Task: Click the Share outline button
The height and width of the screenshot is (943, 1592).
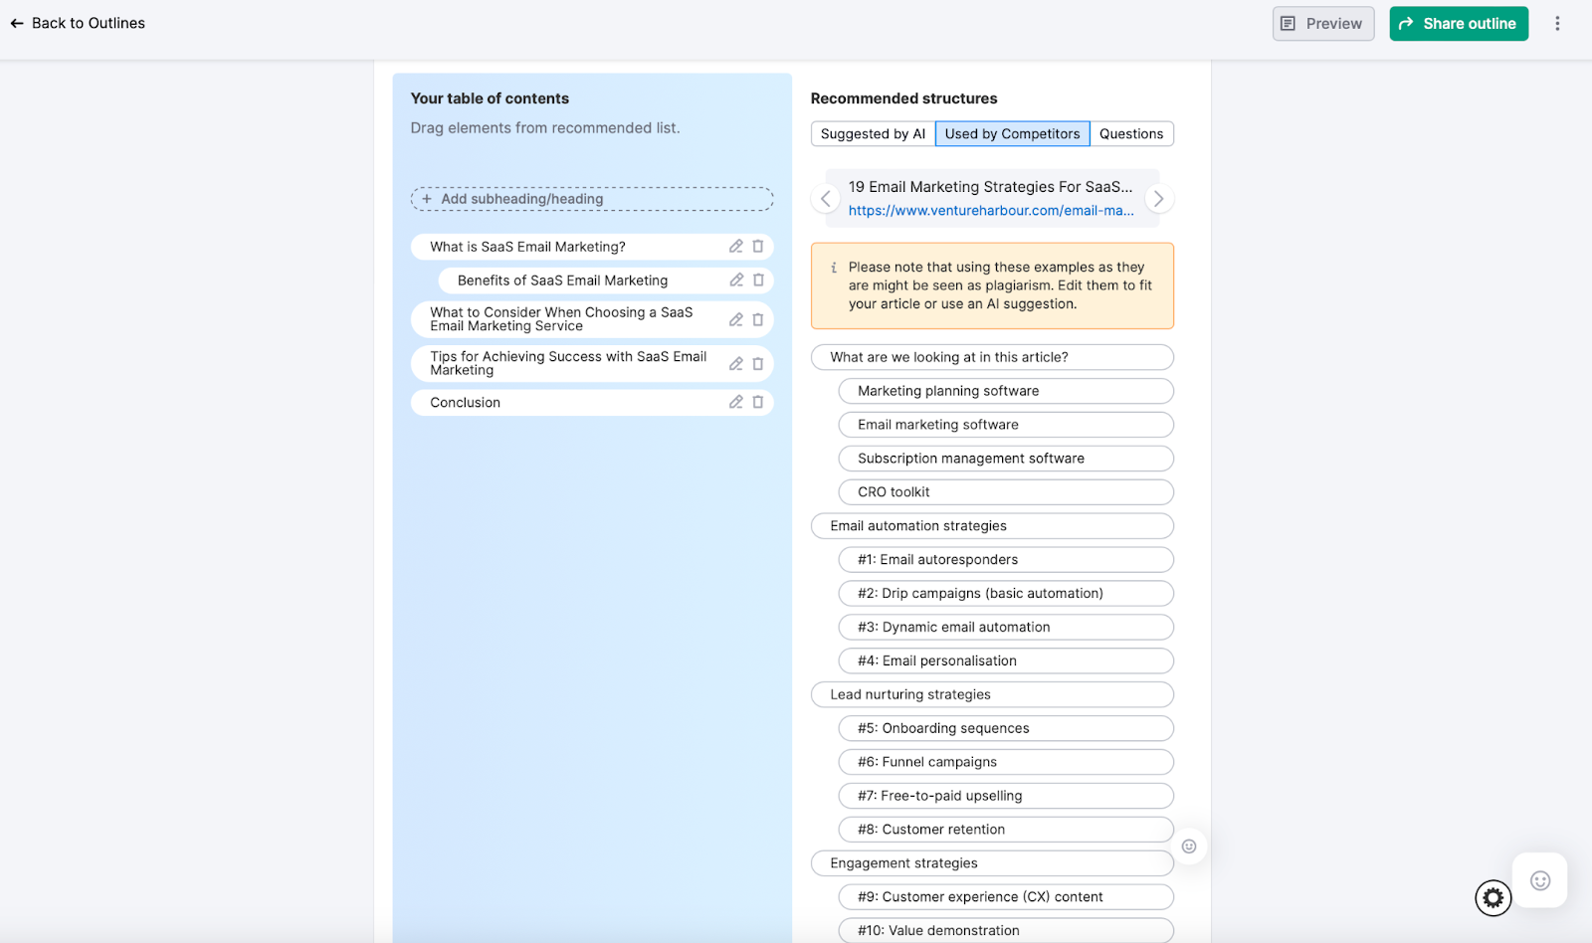Action: click(x=1458, y=24)
